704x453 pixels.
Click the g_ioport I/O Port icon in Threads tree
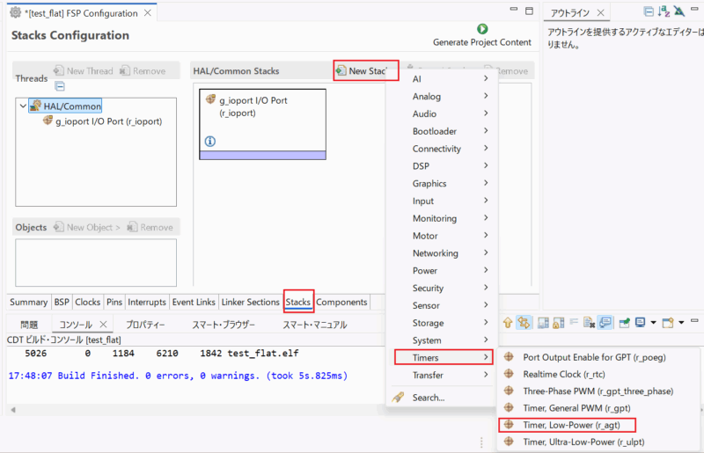[x=48, y=121]
